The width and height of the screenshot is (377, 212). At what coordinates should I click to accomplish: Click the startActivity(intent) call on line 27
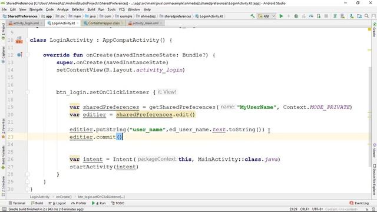coord(104,167)
